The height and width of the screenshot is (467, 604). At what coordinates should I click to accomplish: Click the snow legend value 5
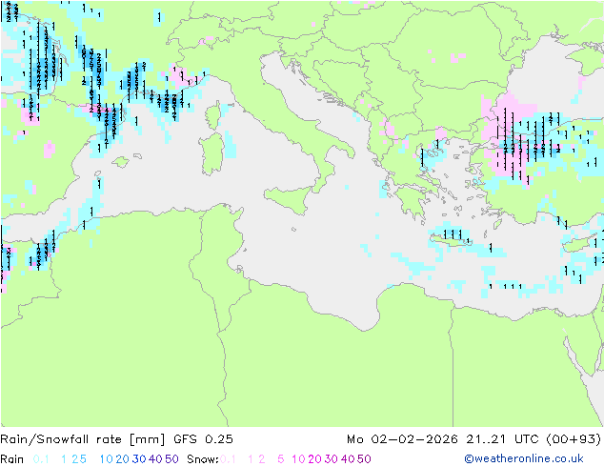(x=280, y=459)
